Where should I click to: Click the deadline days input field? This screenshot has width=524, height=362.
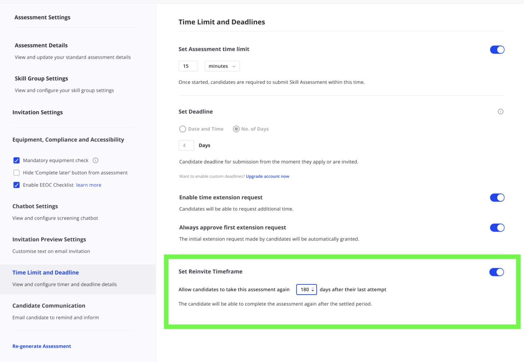(x=186, y=145)
